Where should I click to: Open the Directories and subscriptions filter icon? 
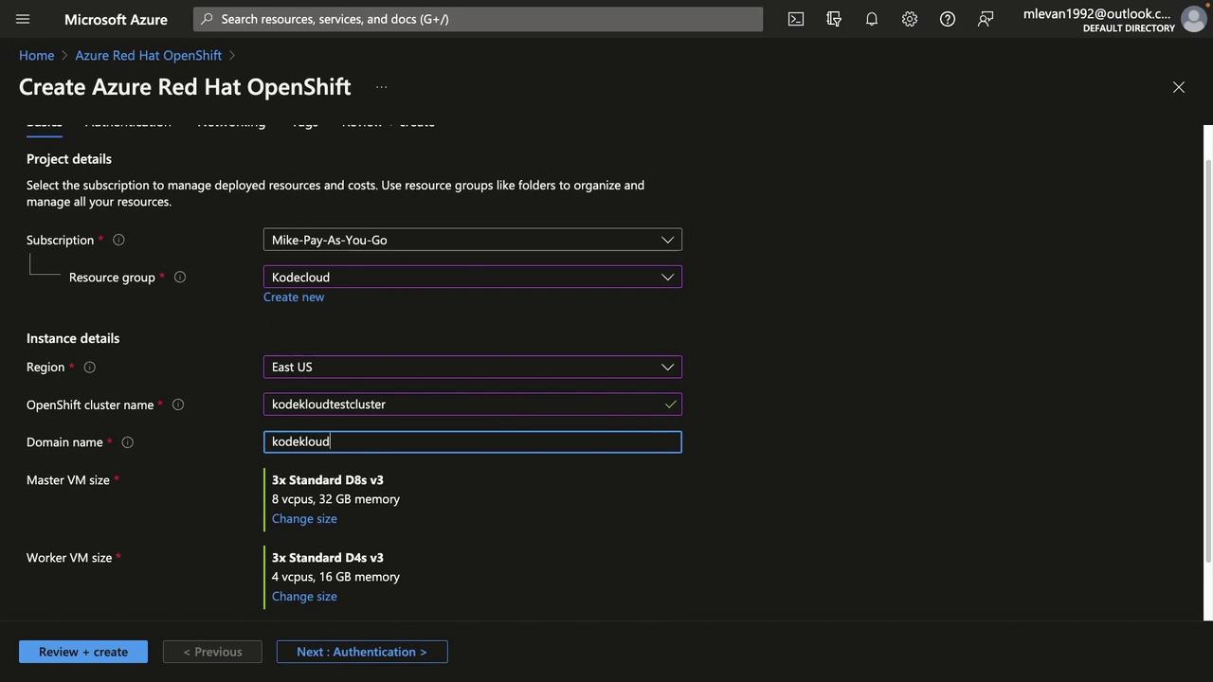[834, 19]
